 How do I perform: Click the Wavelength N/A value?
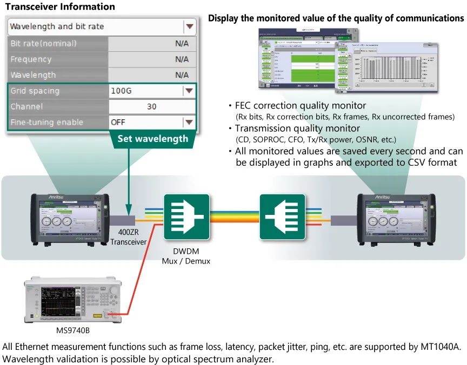[x=182, y=75]
